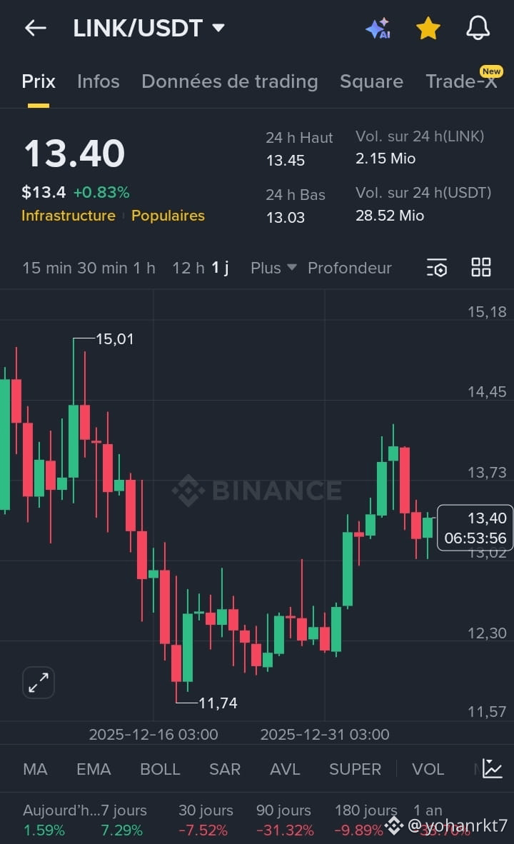Expand the LINK/USDT pair selector
This screenshot has height=844, width=514.
[148, 28]
